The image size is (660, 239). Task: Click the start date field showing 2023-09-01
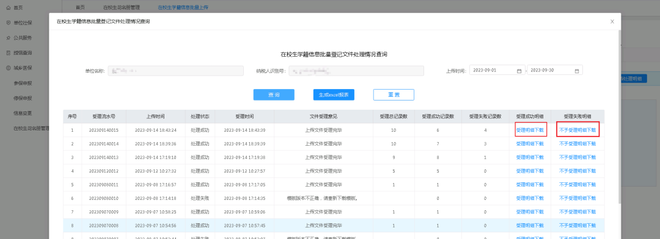[x=497, y=71]
